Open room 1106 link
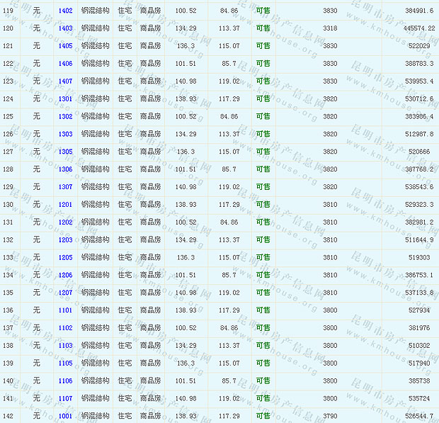Viewport: 439px width, 423px height. 65,381
